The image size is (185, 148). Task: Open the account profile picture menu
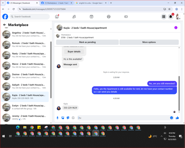[x=178, y=17]
